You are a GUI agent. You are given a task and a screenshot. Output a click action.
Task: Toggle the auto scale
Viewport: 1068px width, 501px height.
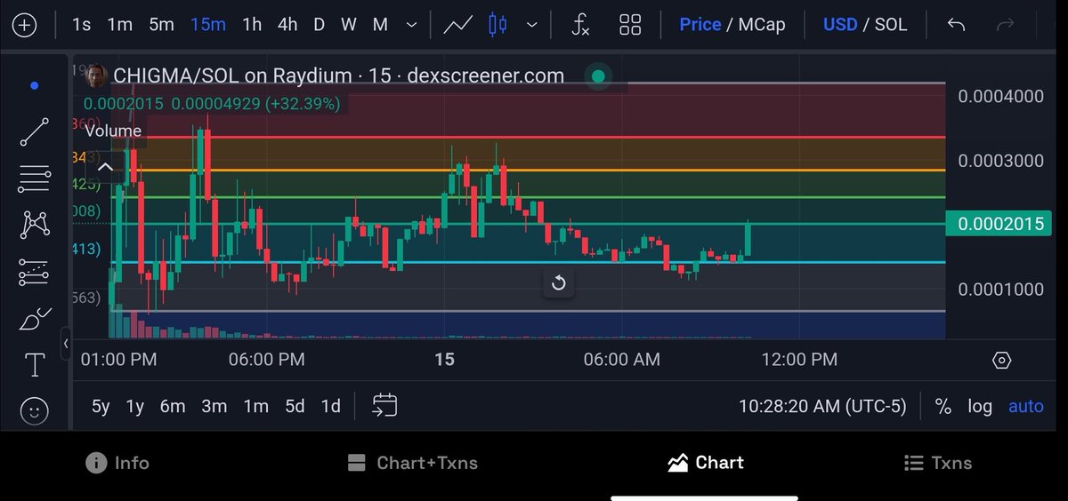1025,406
